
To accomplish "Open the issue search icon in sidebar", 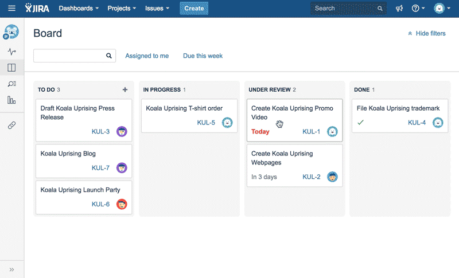I will click(11, 84).
